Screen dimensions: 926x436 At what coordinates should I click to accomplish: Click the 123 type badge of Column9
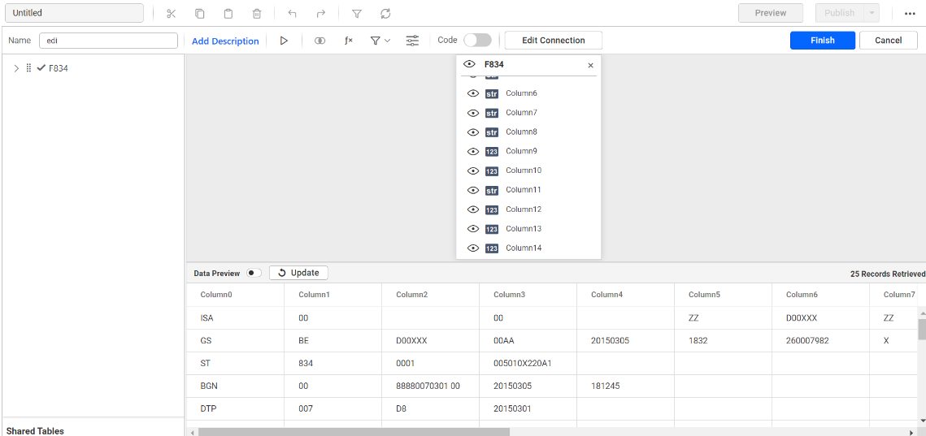click(x=491, y=152)
